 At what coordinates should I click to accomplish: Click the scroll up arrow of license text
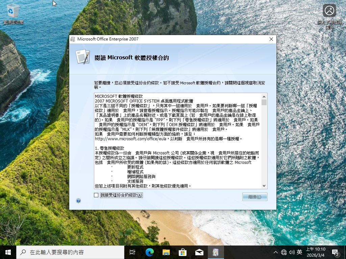[x=264, y=97]
